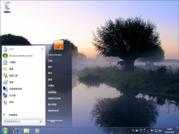Screen dimensions: 179x134
Task: Click Internet Explorer icon in taskbar
Action: [x=16, y=131]
